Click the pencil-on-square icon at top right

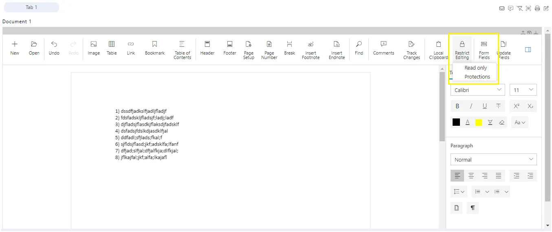[546, 8]
